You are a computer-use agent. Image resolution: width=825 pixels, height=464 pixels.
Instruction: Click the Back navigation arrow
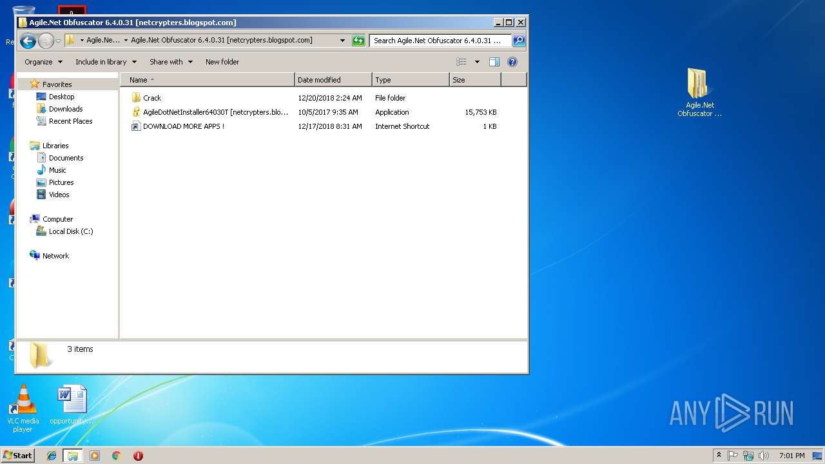(x=28, y=41)
